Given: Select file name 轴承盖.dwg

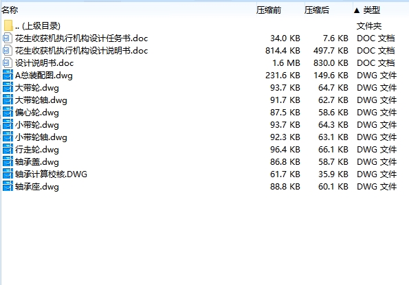Looking at the screenshot, I should pyautogui.click(x=37, y=162).
